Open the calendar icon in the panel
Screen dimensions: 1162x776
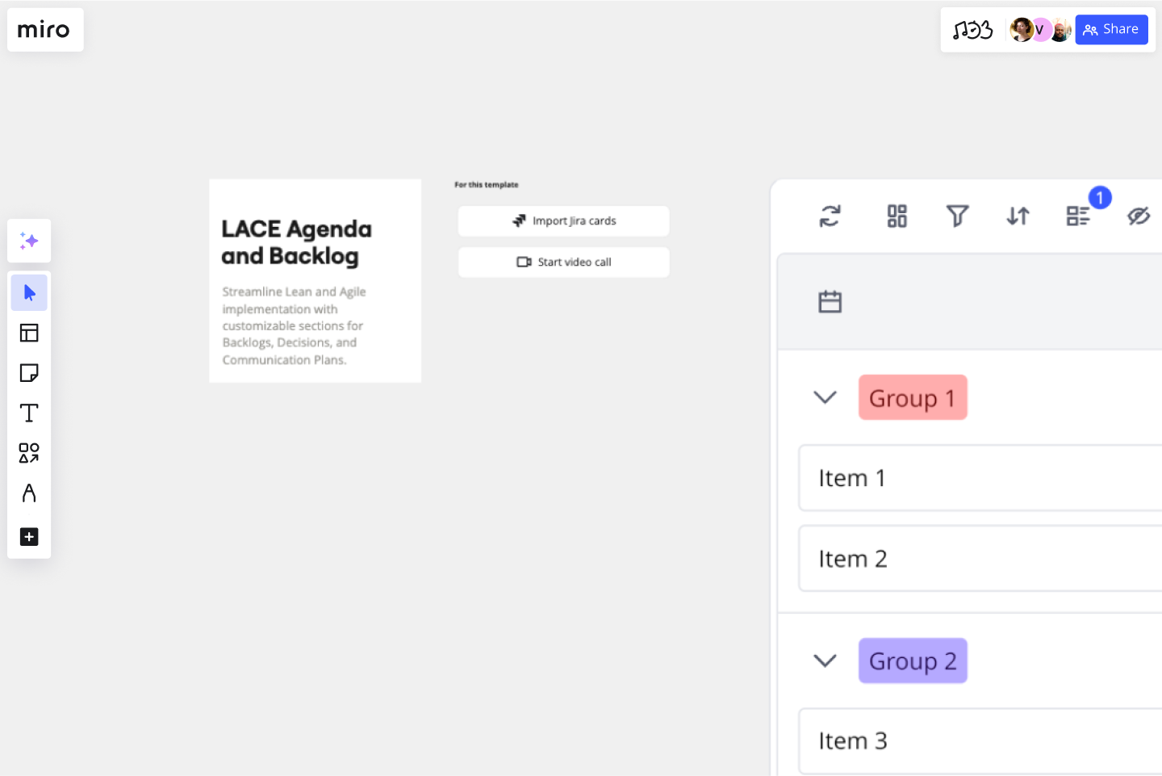(830, 300)
